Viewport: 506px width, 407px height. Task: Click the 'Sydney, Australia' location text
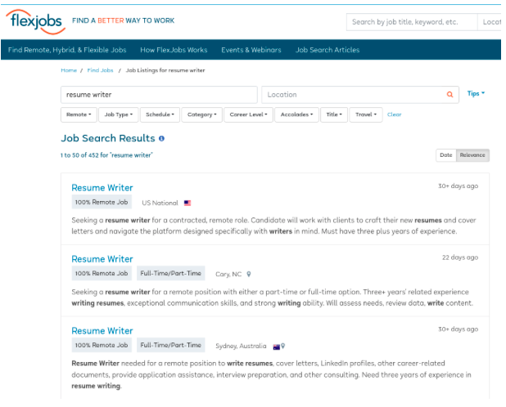pos(241,347)
